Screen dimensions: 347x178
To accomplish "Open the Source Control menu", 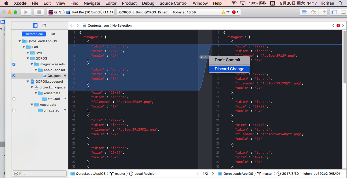I will click(173, 3).
